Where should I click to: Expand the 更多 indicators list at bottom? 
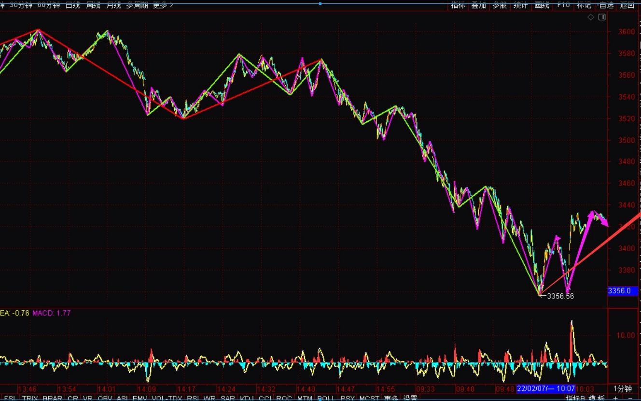(x=391, y=398)
